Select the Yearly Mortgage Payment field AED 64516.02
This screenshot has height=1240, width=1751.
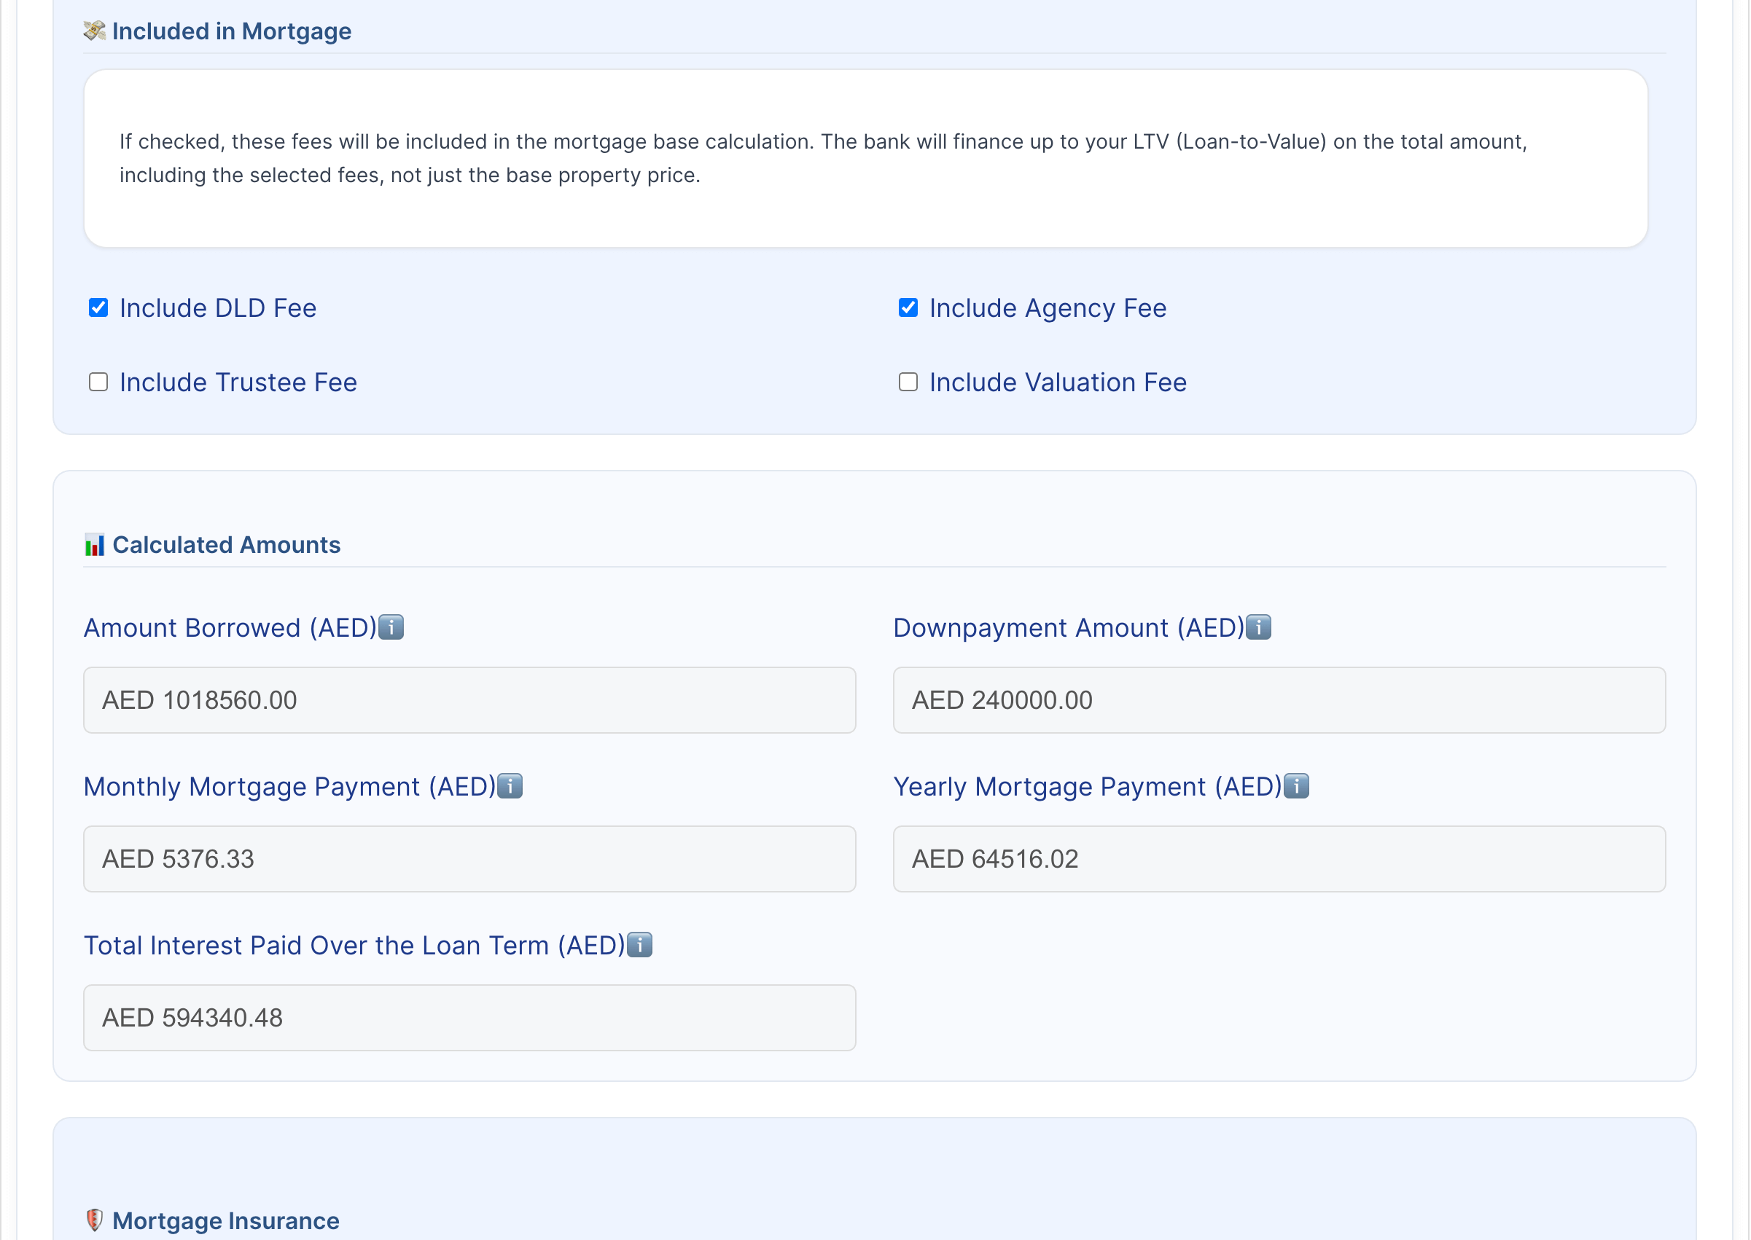tap(1279, 859)
